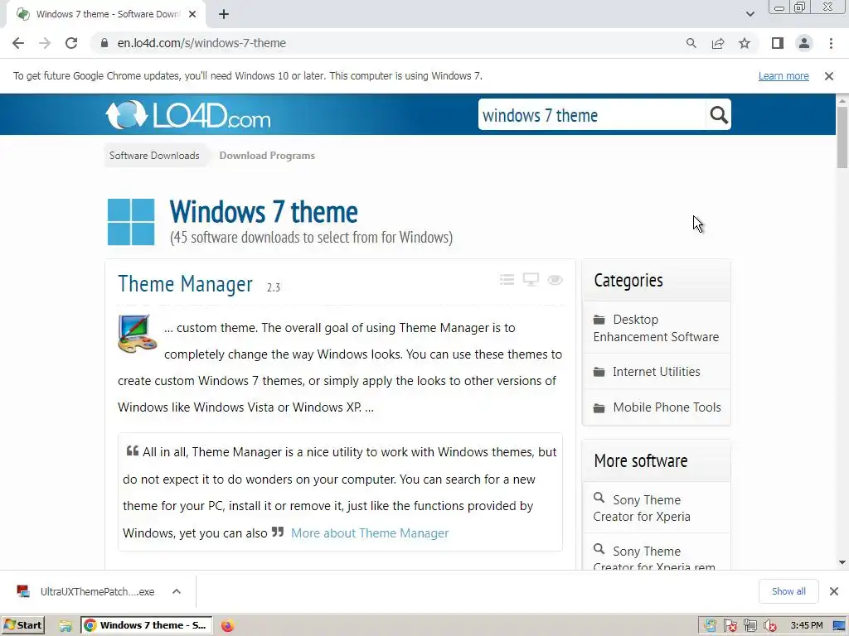Go back to the previous page

tap(18, 43)
